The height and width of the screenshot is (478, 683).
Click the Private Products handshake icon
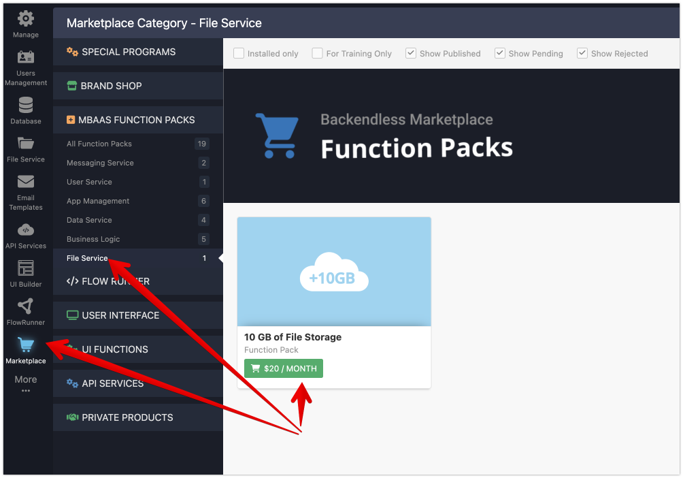pos(72,417)
